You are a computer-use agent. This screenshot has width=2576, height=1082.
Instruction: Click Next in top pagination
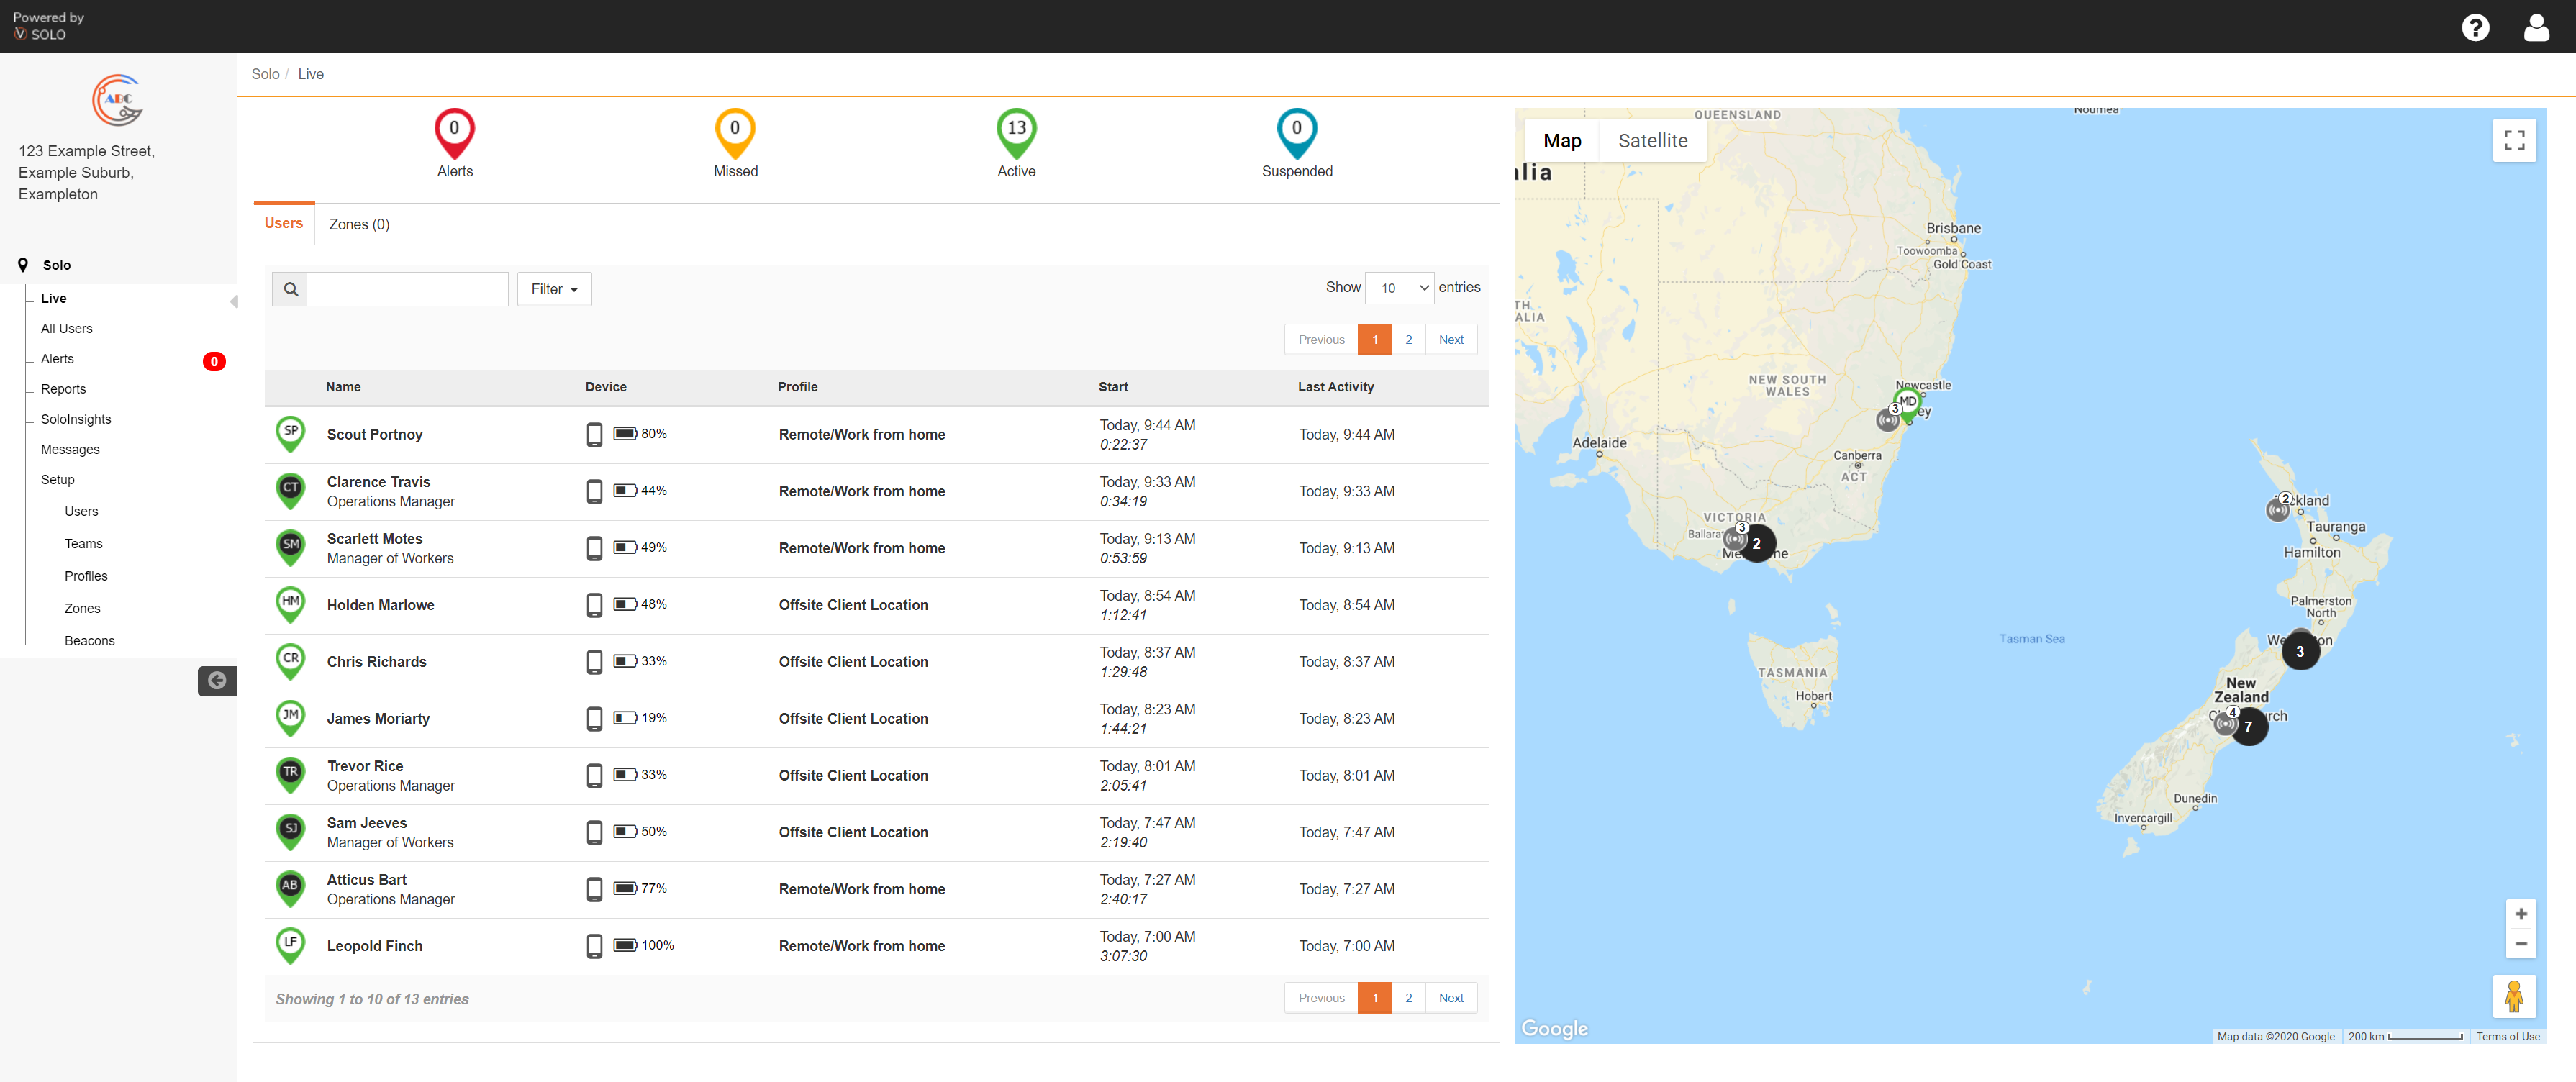pyautogui.click(x=1451, y=340)
